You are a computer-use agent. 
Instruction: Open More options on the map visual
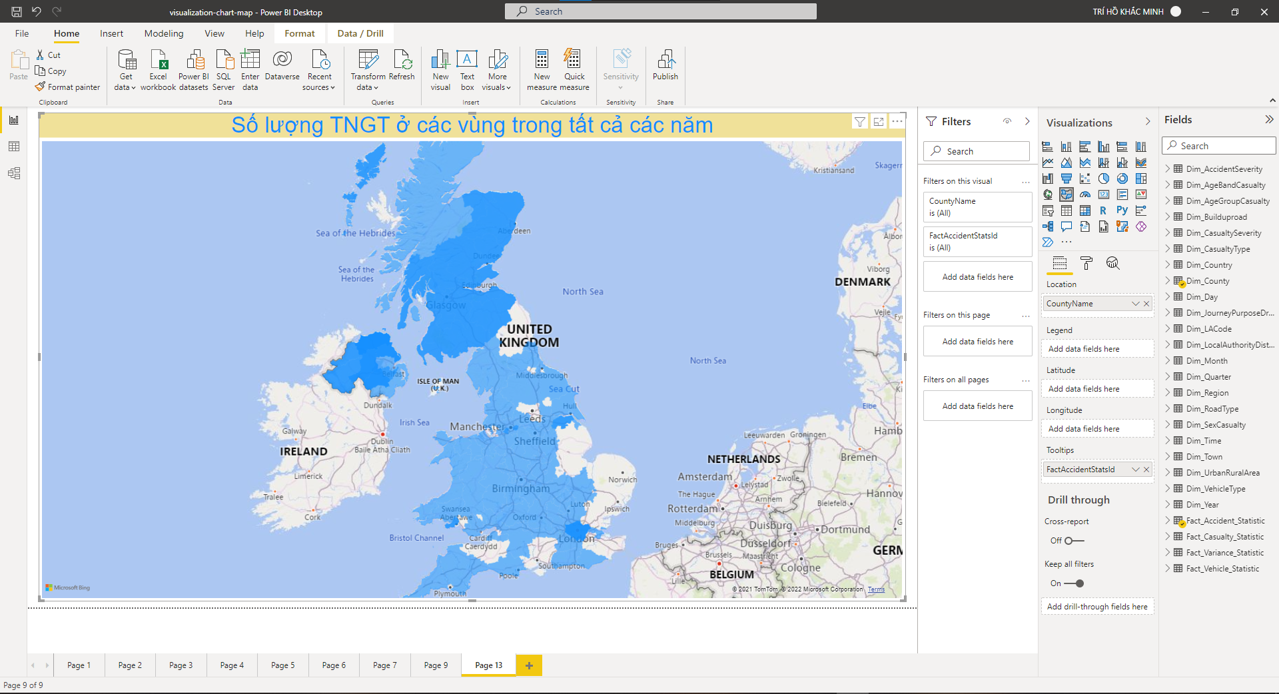pyautogui.click(x=897, y=121)
